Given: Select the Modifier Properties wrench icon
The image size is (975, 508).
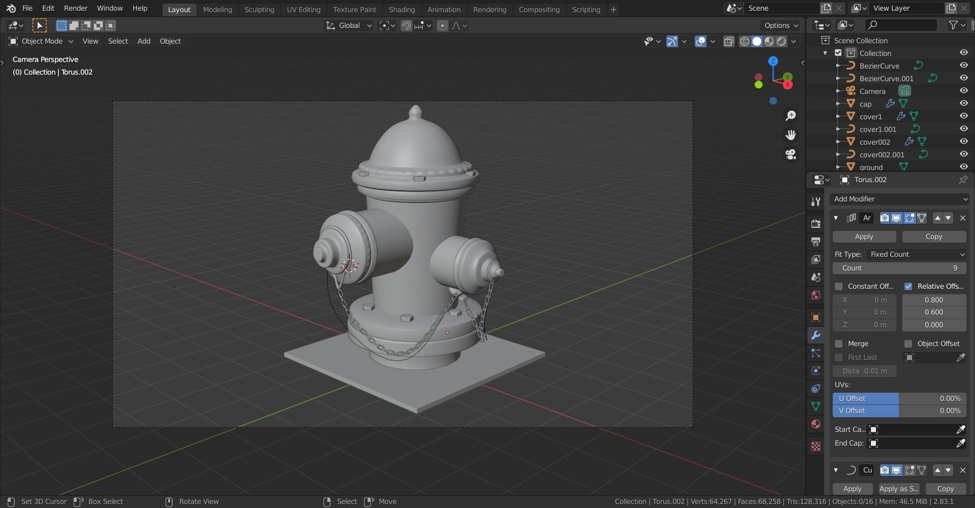Looking at the screenshot, I should 816,335.
